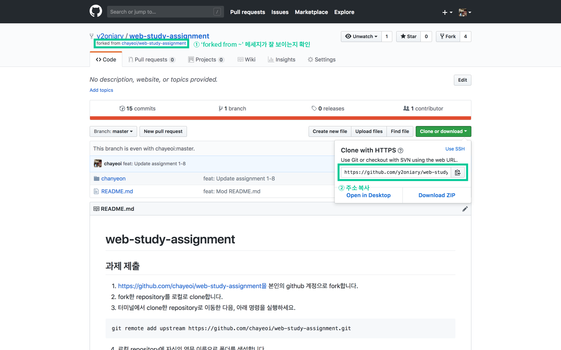View the 4 forks count
The width and height of the screenshot is (561, 350).
point(466,37)
